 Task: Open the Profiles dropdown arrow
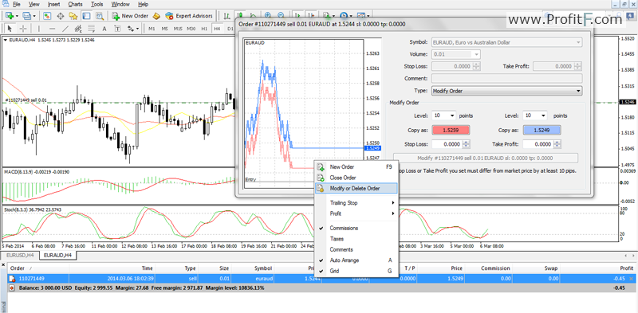pos(34,16)
